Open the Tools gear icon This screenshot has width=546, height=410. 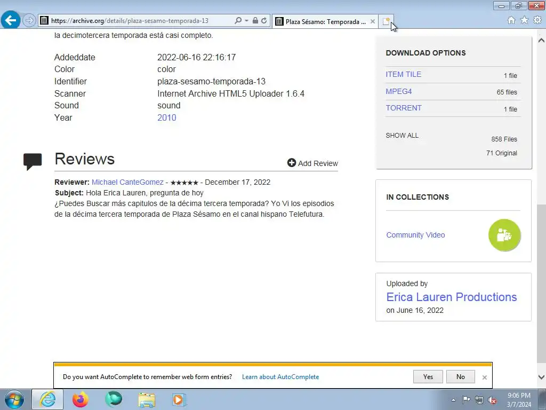pyautogui.click(x=537, y=20)
